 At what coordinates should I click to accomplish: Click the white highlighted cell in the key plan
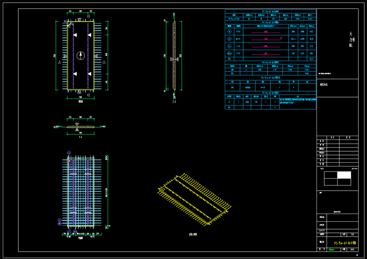pos(344,175)
